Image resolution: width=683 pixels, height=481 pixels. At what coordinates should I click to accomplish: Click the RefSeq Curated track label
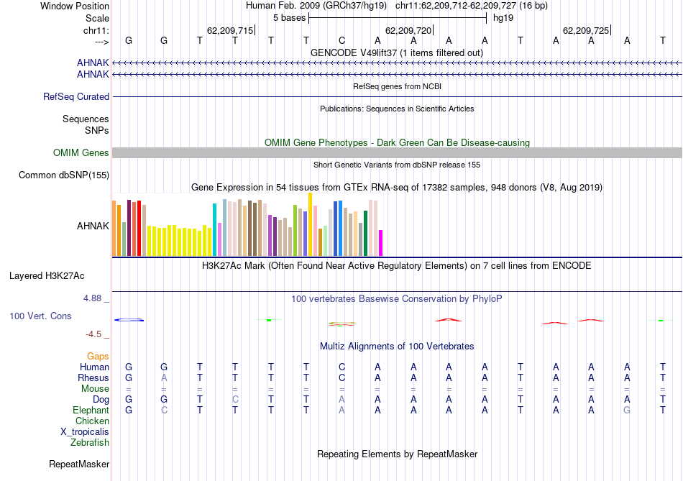coord(76,97)
